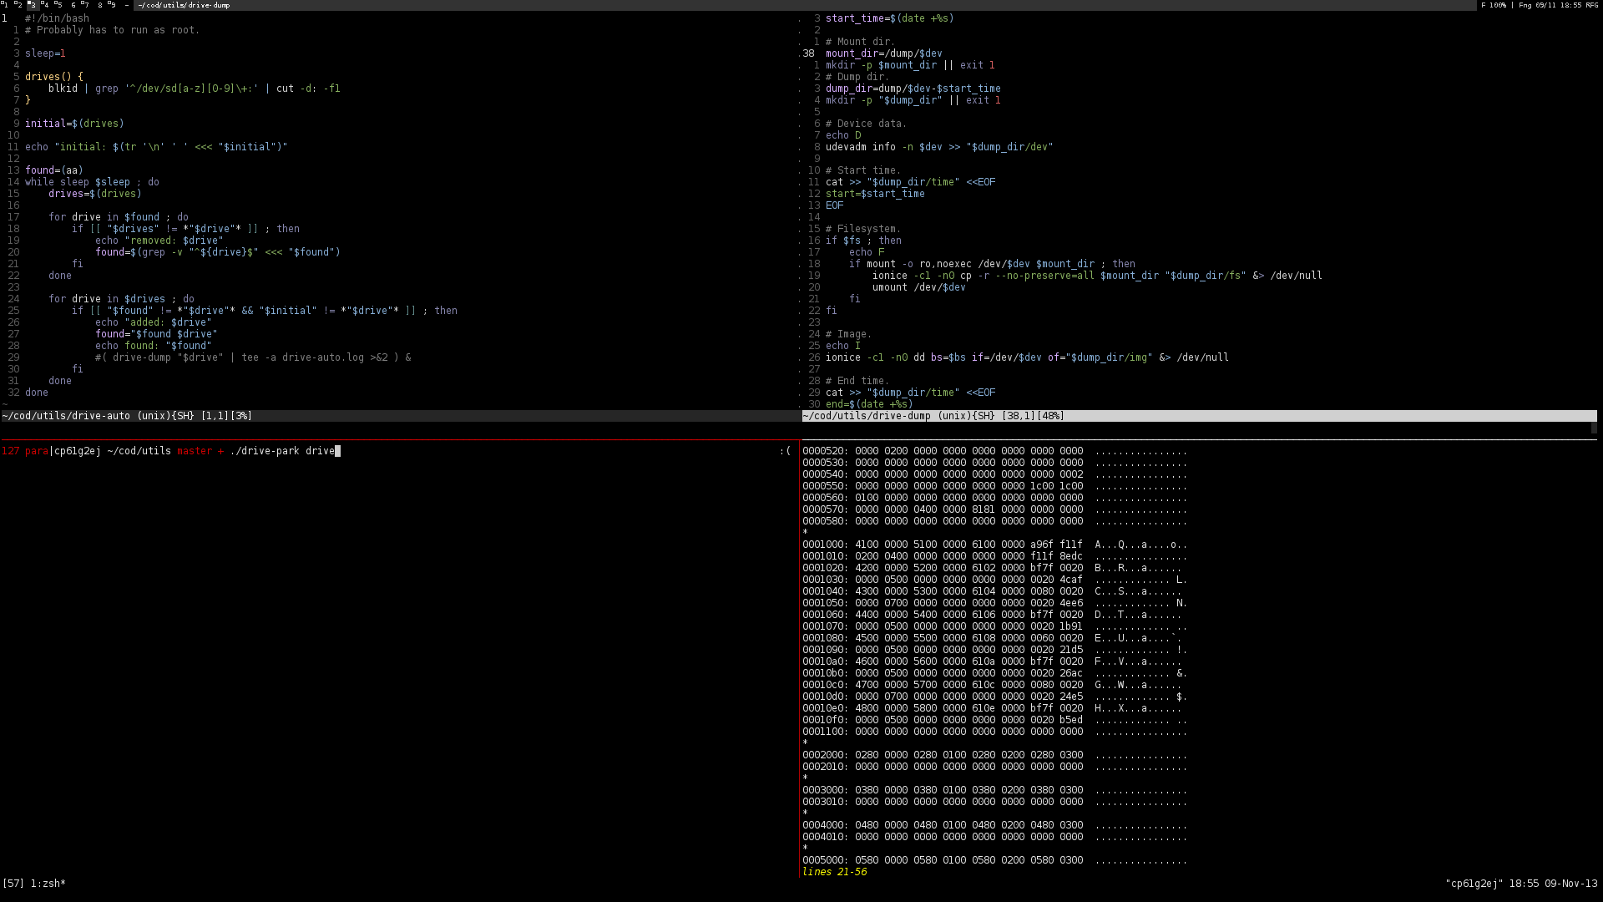Click the 'echo "removed: $drive"' line
The image size is (1603, 902).
click(x=159, y=241)
